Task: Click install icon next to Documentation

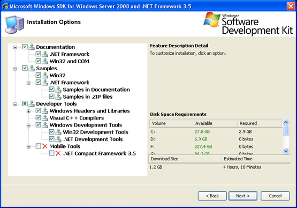Action: coord(32,47)
